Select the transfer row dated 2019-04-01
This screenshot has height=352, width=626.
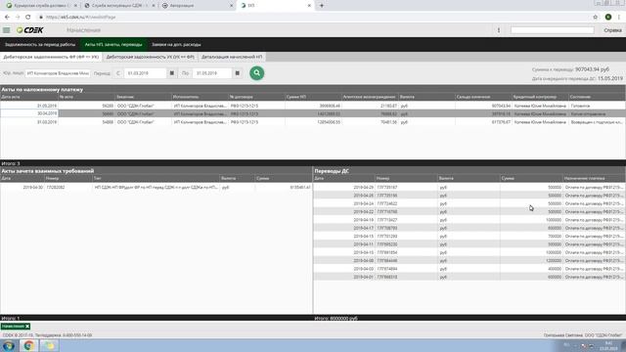click(469, 277)
